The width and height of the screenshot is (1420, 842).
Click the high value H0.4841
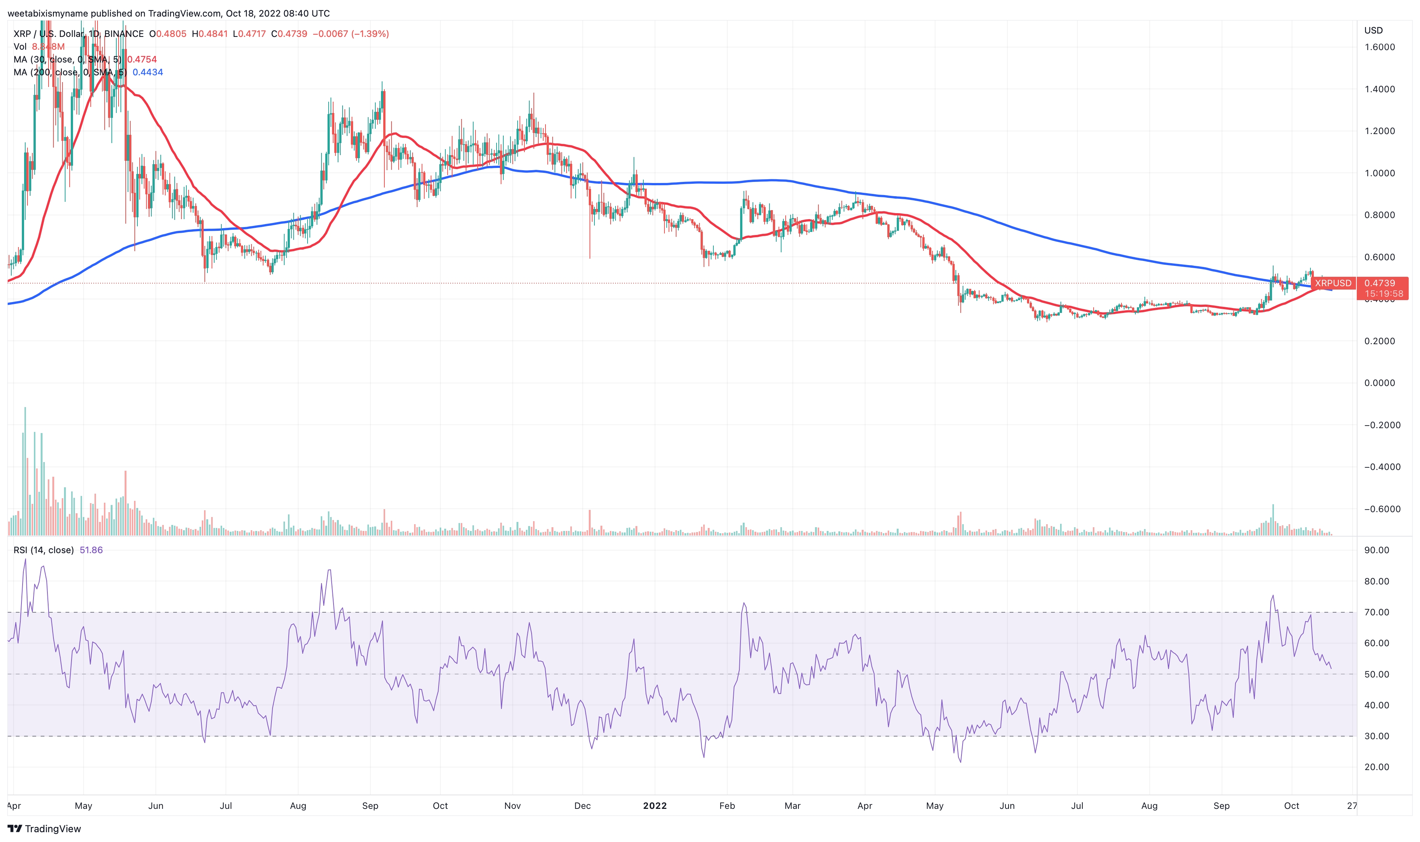(210, 34)
